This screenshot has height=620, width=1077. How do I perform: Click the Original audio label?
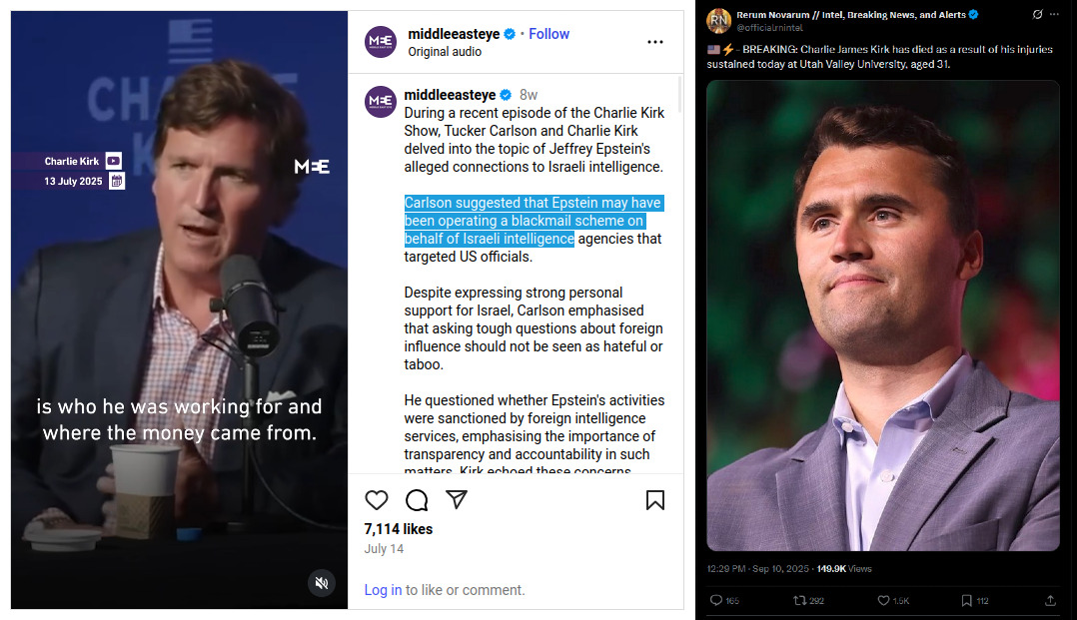(444, 52)
